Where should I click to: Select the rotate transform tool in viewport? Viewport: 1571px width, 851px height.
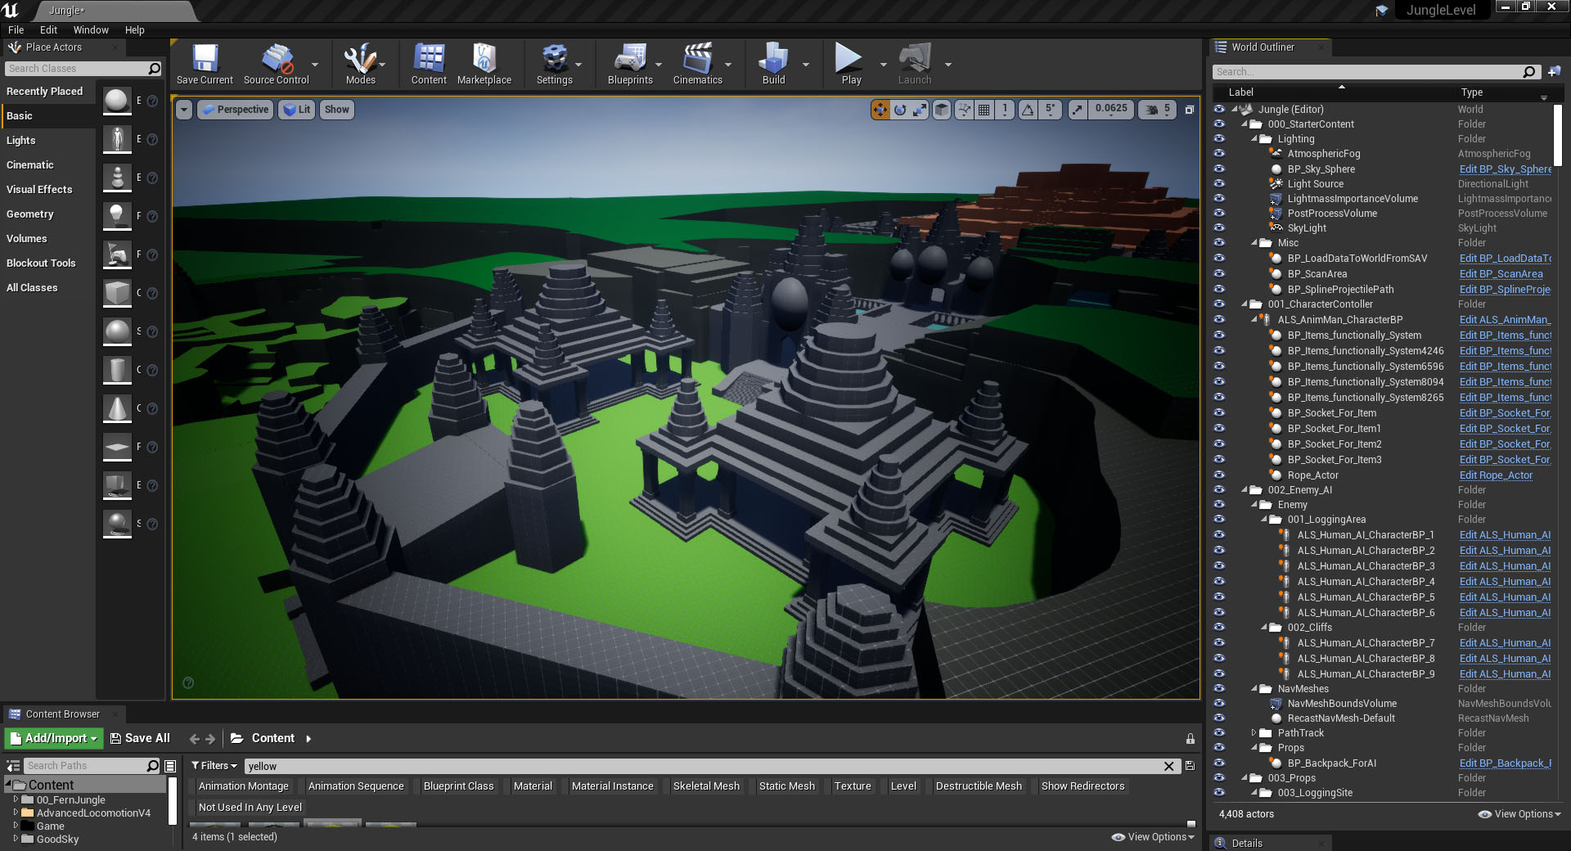click(x=900, y=110)
